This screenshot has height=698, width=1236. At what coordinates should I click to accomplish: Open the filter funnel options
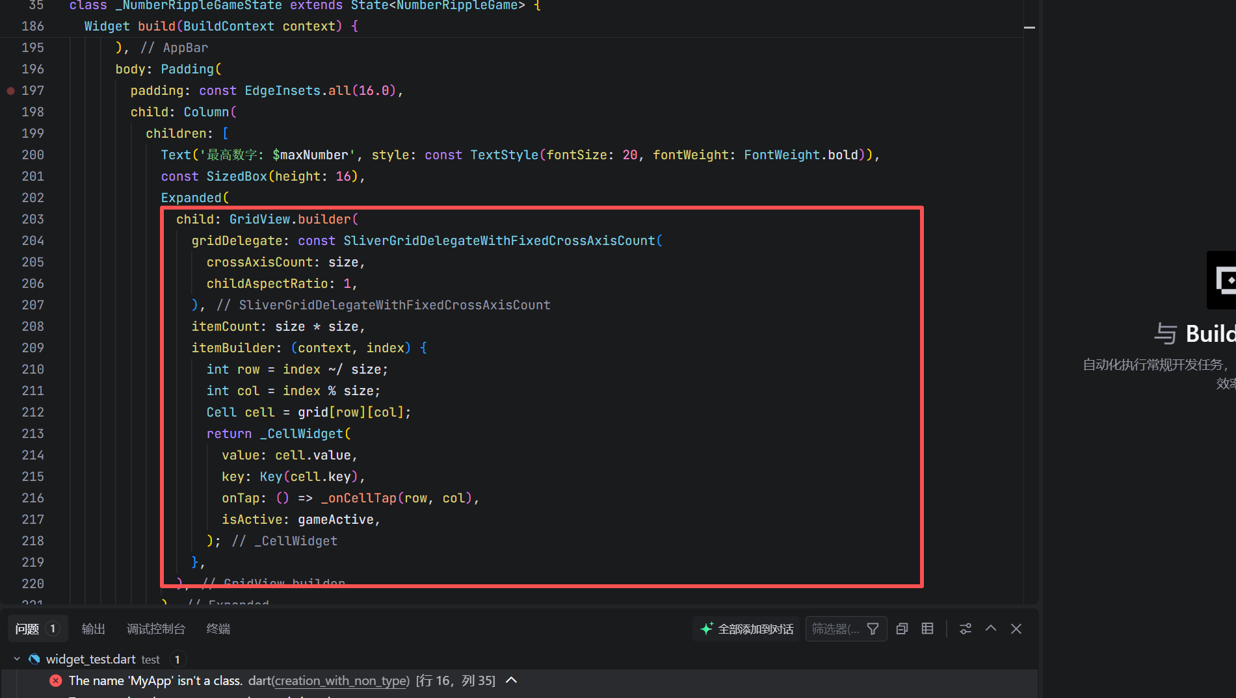pyautogui.click(x=873, y=629)
